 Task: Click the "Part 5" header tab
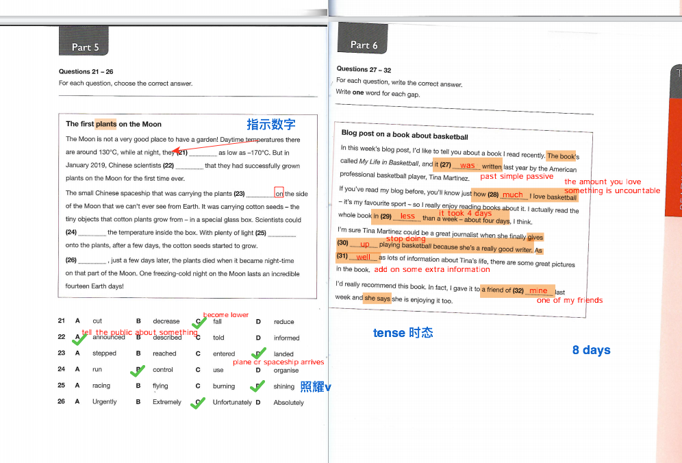(84, 42)
